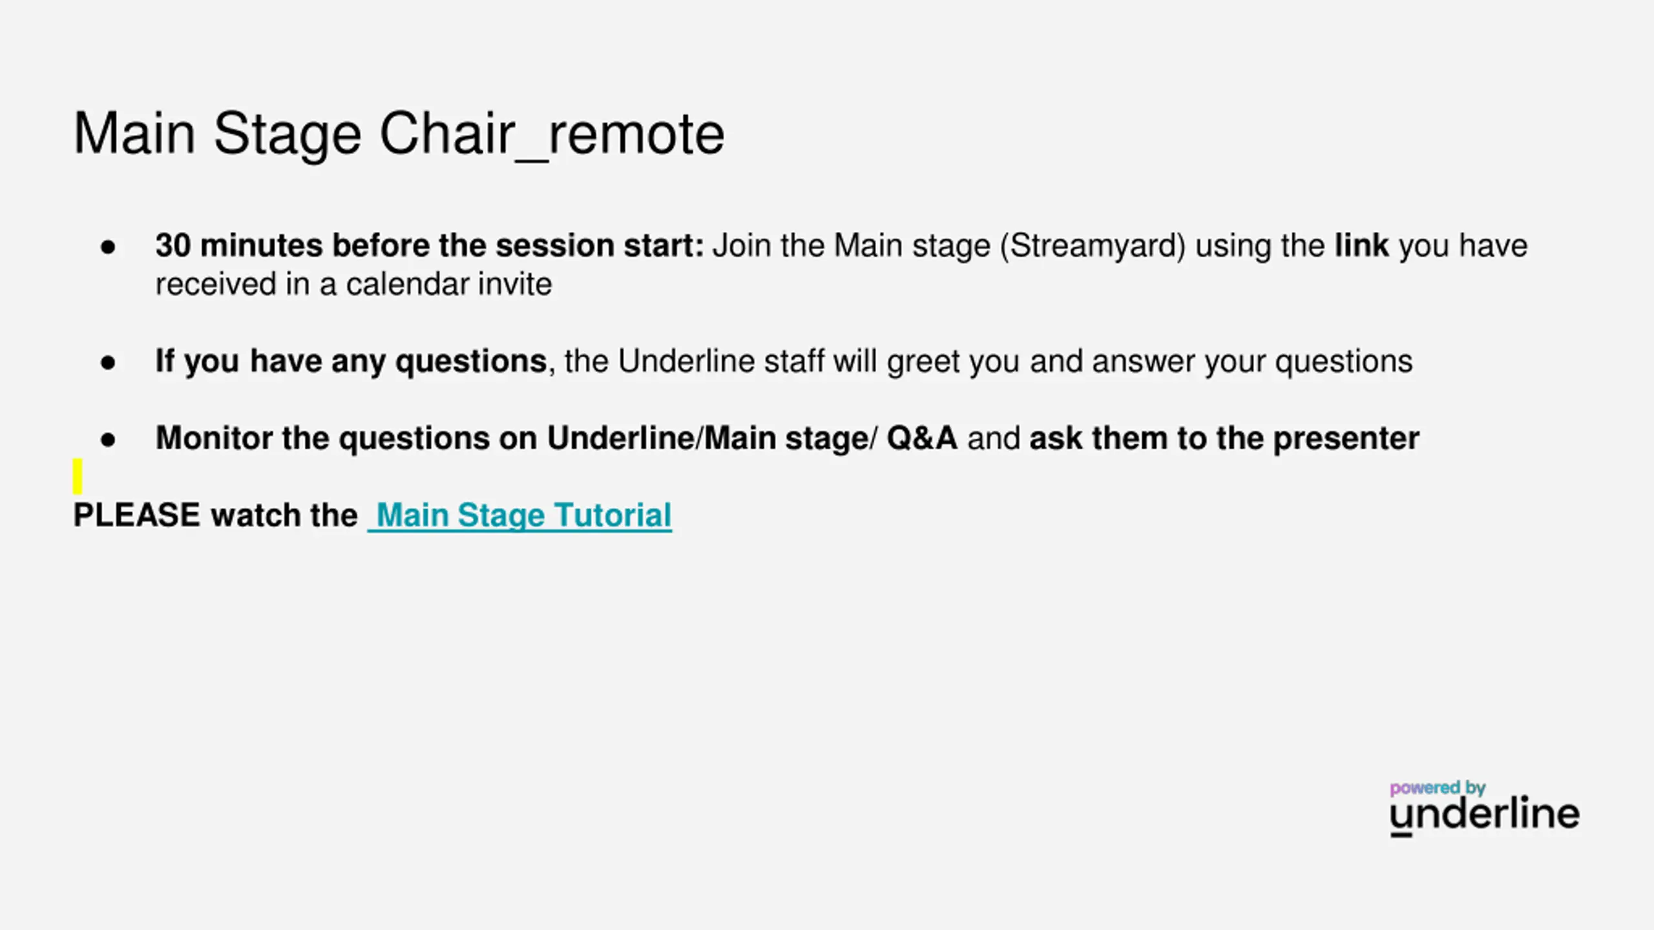Click the bullet dot before 'If you have'
Viewport: 1654px width, 930px height.
[x=108, y=362]
